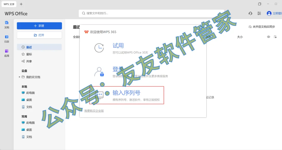282x150 pixels.
Task: Open the settings sliders icon
Action: (259, 13)
